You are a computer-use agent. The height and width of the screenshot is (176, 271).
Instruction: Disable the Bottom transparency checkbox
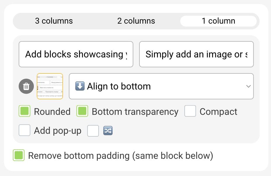click(x=82, y=111)
